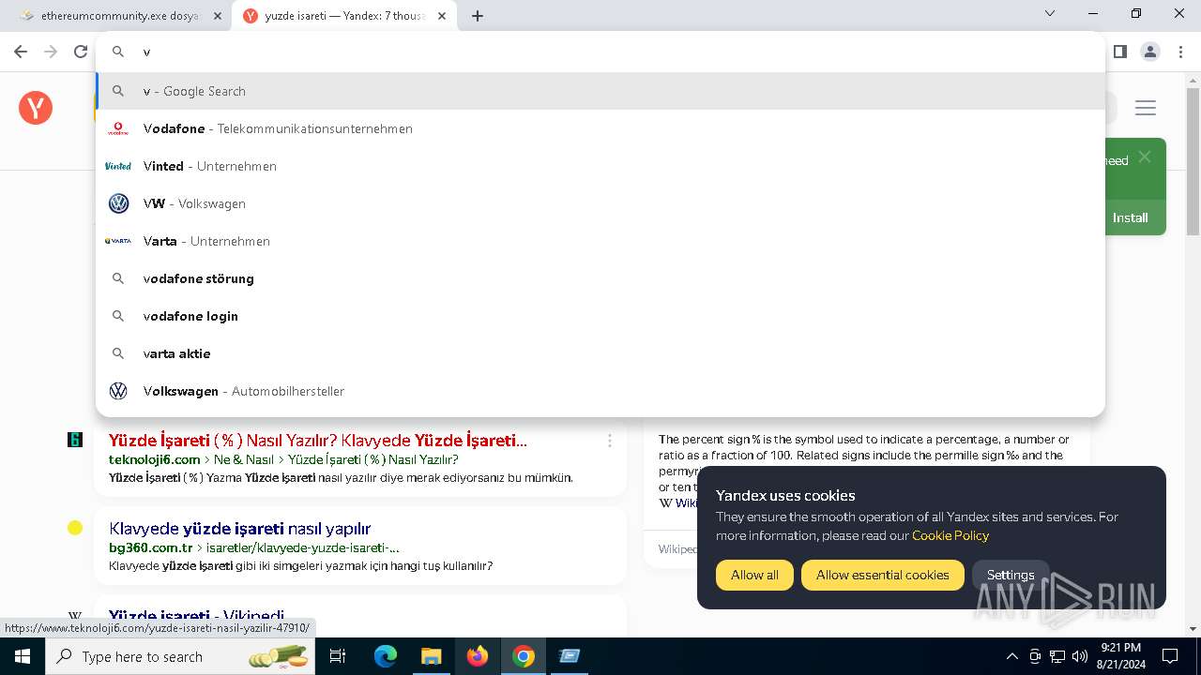
Task: Choose the 'vodafone login' suggestion
Action: pyautogui.click(x=600, y=316)
